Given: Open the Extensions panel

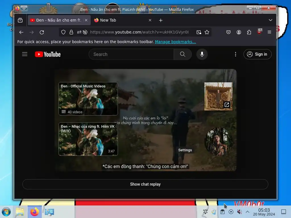Looking at the screenshot, I should (x=249, y=32).
